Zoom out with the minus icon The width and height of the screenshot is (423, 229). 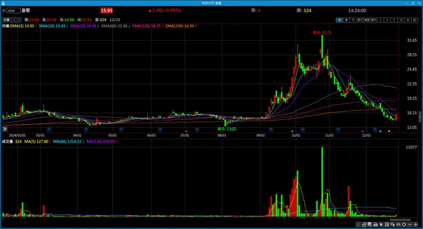[x=410, y=224]
